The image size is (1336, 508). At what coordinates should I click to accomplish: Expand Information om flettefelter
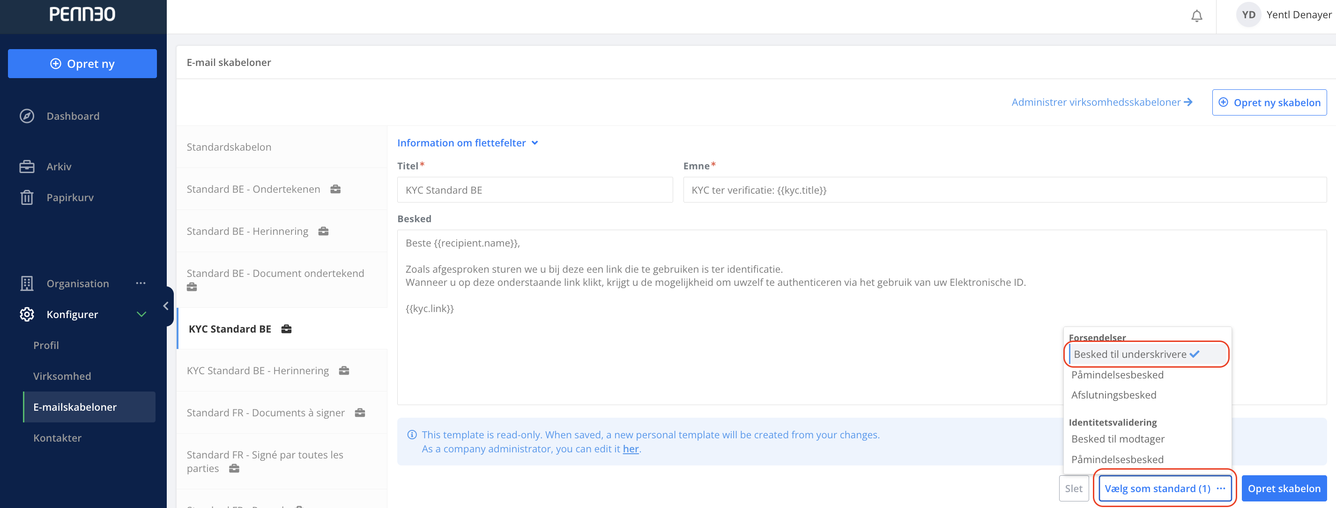click(468, 143)
